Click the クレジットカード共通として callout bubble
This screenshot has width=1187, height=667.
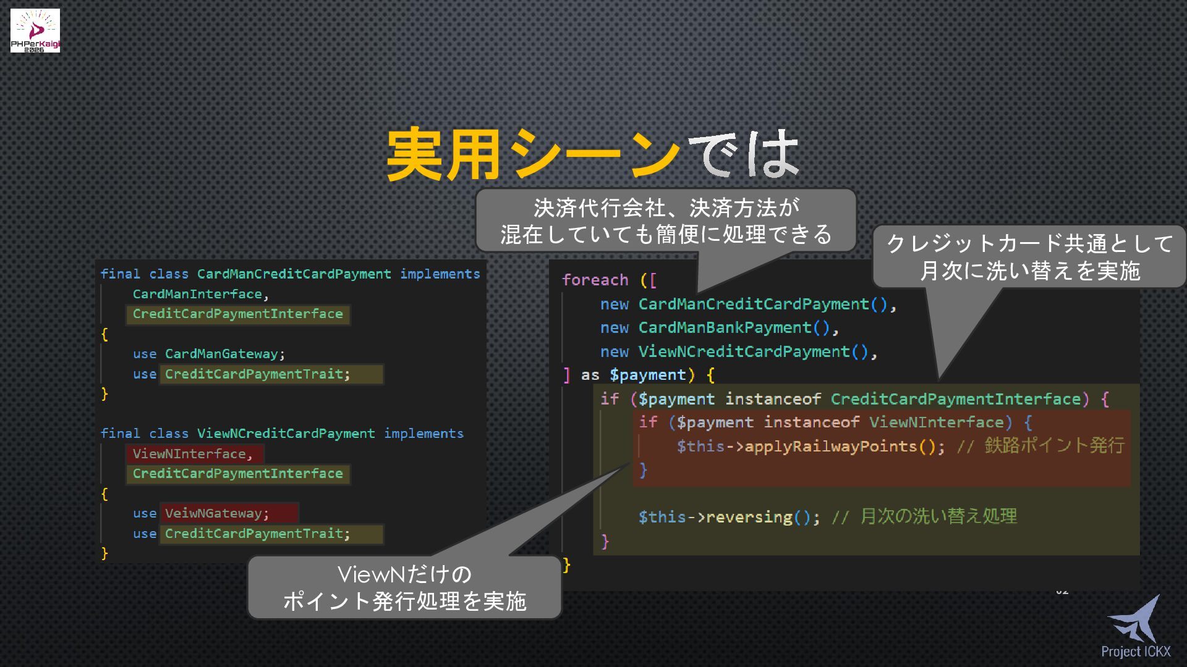pos(1029,257)
